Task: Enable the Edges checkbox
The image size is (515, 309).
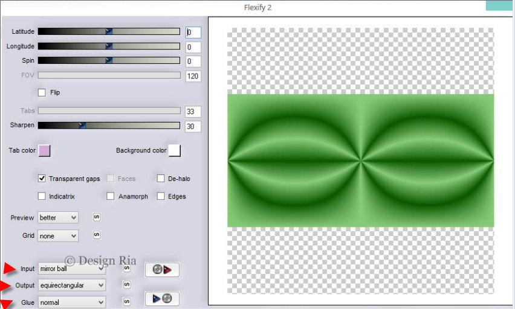Action: pyautogui.click(x=161, y=196)
